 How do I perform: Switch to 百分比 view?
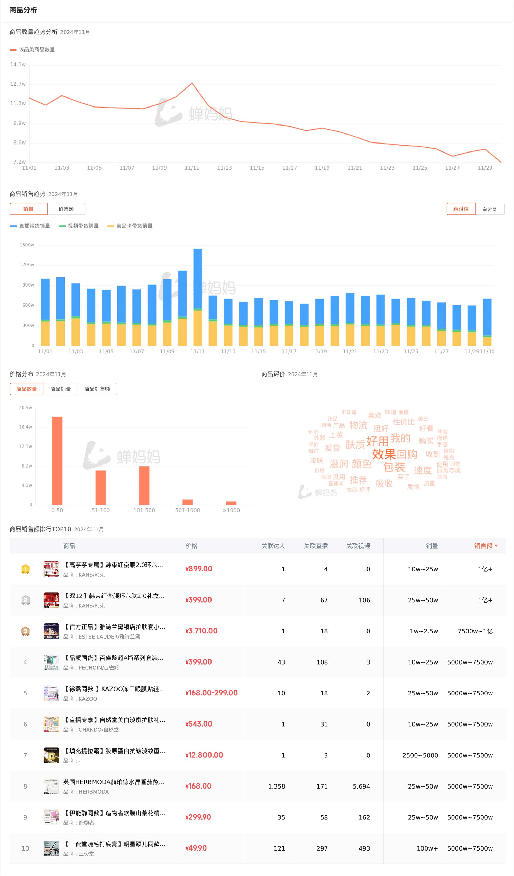(489, 209)
